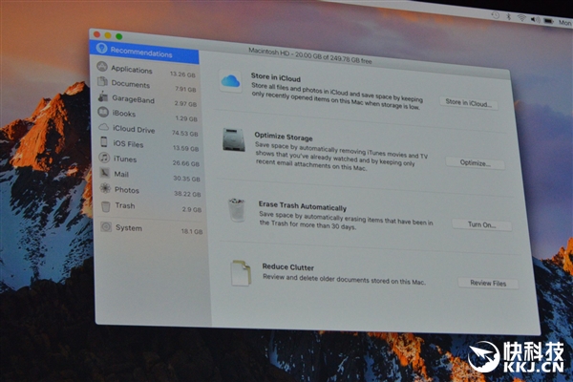The width and height of the screenshot is (573, 382).
Task: Click the Store in iCloud heading
Action: click(x=276, y=77)
